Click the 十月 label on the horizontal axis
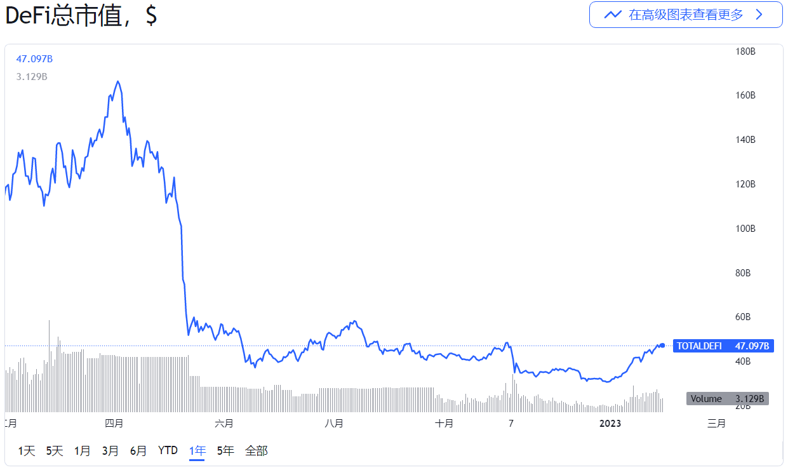Viewport: 788px width, 470px height. 444,423
